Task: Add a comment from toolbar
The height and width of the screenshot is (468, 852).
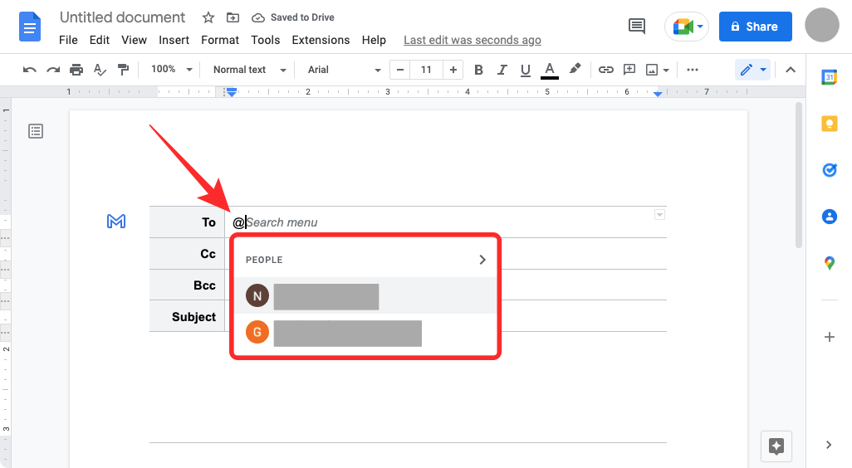Action: coord(629,70)
